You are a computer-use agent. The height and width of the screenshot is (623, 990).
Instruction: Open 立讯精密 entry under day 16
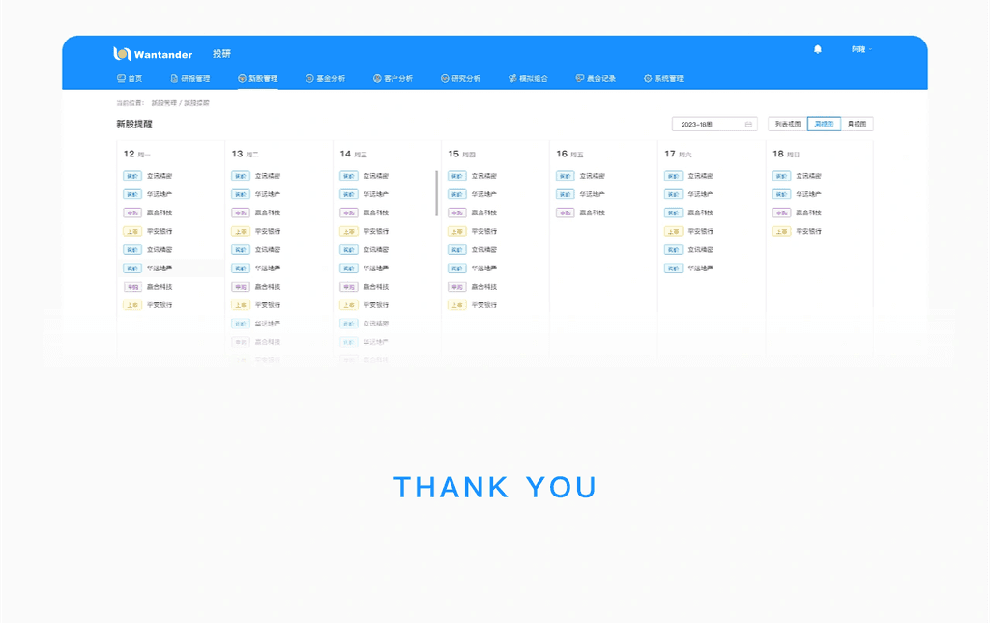pos(593,176)
